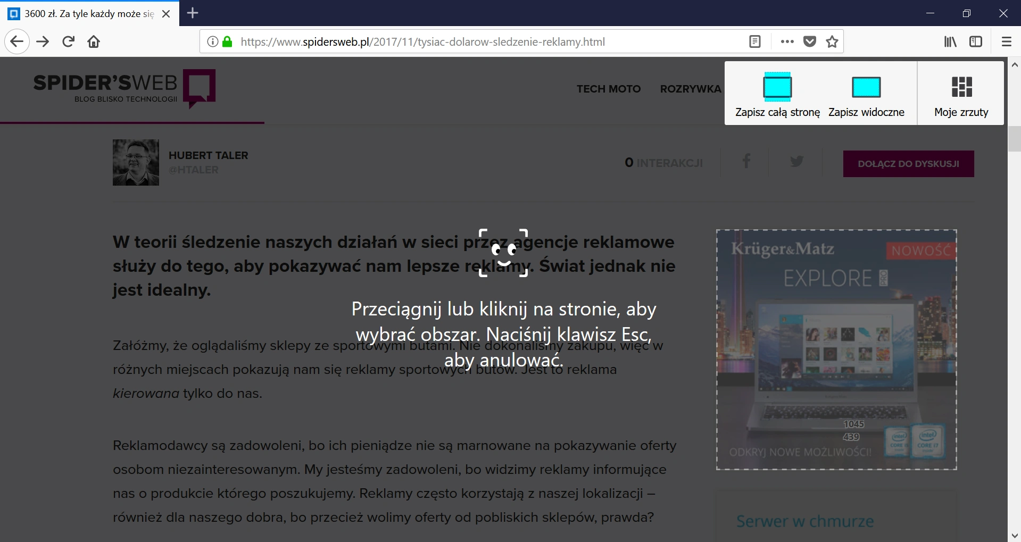Image resolution: width=1021 pixels, height=542 pixels.
Task: Minimize the Firefox window
Action: point(930,13)
